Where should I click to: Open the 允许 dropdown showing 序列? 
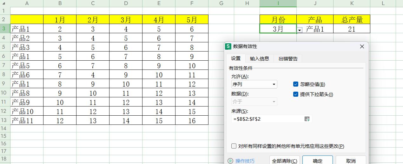point(254,84)
